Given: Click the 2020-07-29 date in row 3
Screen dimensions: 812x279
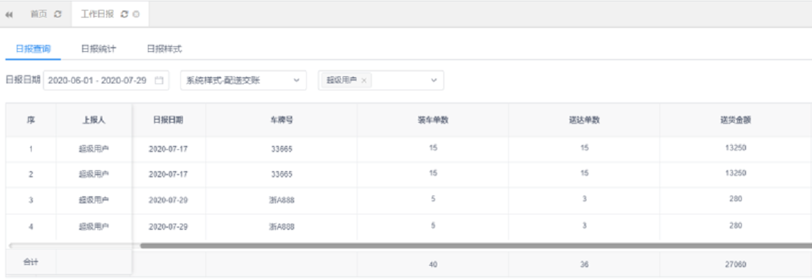Looking at the screenshot, I should (x=167, y=200).
